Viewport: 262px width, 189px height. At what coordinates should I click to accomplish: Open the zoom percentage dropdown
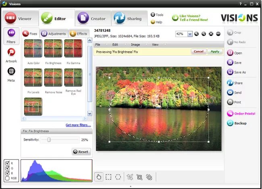190,34
